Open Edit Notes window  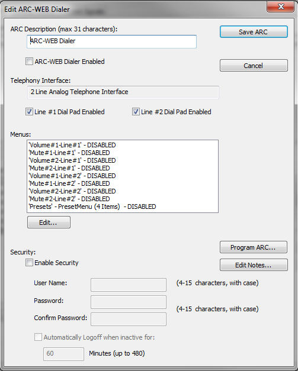coord(254,264)
